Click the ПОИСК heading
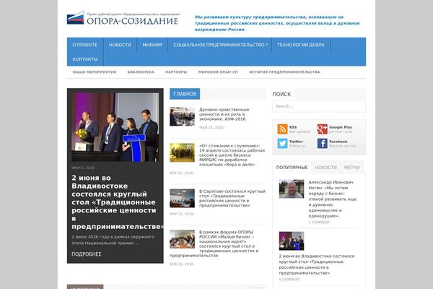The width and height of the screenshot is (433, 289). pyautogui.click(x=281, y=95)
